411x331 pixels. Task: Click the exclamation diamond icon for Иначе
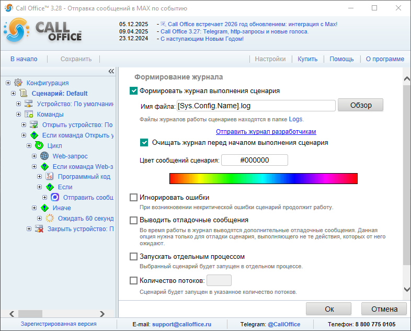click(x=44, y=208)
